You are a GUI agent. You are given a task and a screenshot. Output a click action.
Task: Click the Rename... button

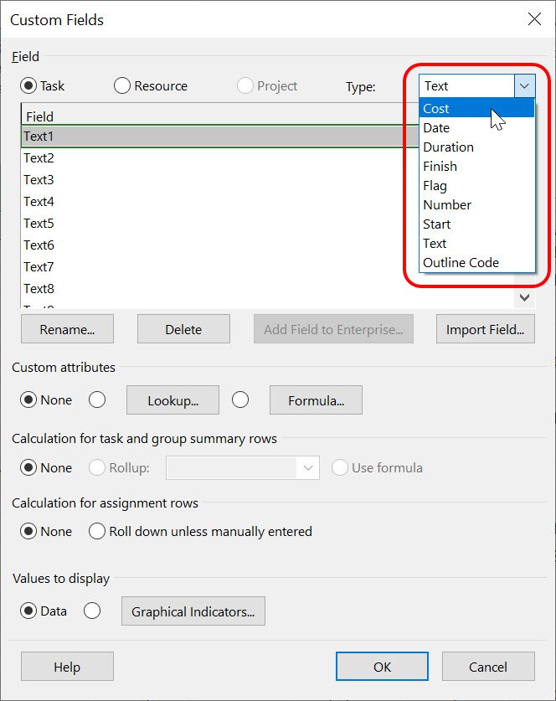coord(67,329)
